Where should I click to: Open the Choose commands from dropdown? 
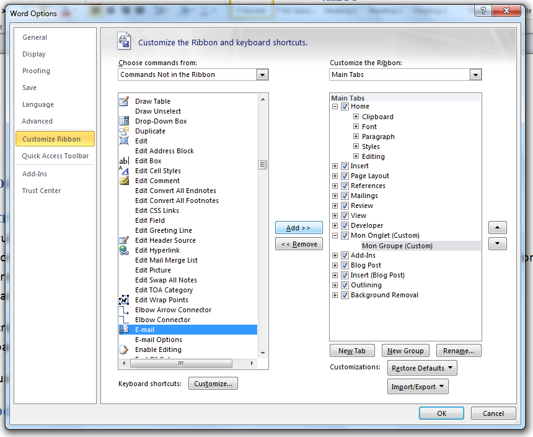262,74
